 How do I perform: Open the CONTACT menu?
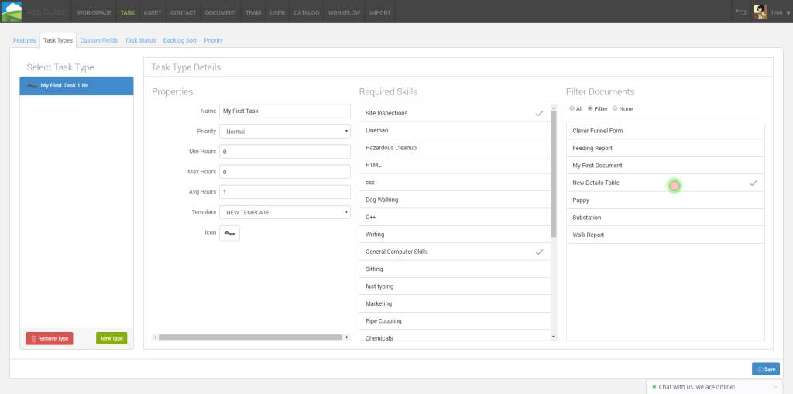[x=183, y=12]
